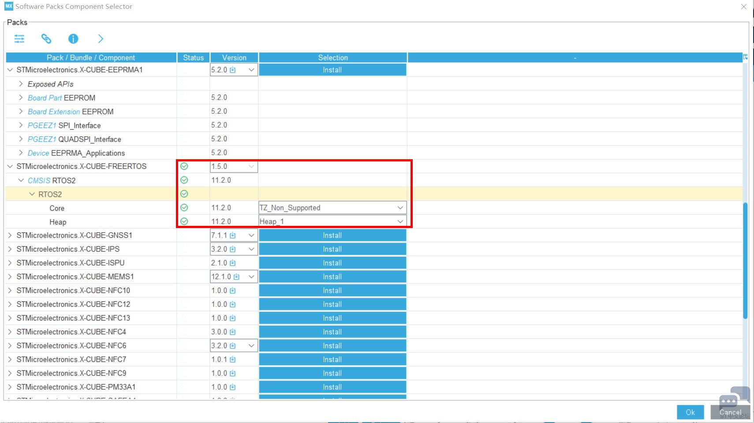Click the download icon beside X-CUBE-NFC4 version 3.0.0
This screenshot has width=754, height=423.
click(x=232, y=332)
